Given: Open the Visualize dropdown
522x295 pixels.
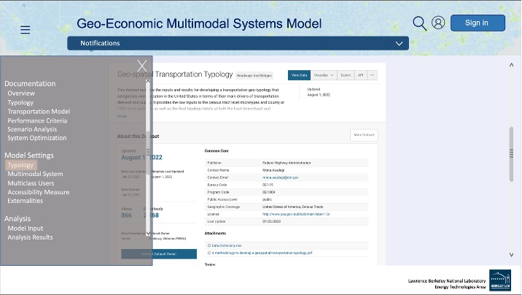Looking at the screenshot, I should pos(324,75).
